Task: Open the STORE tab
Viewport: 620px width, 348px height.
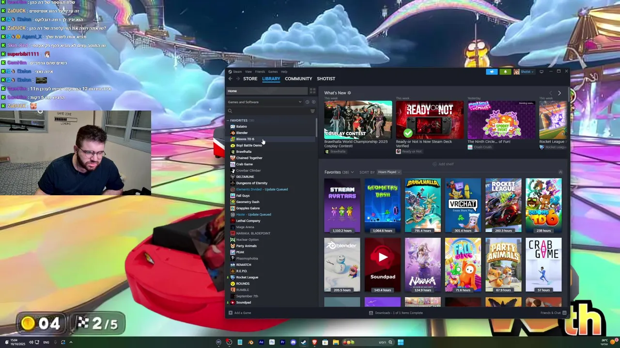Action: pyautogui.click(x=250, y=78)
